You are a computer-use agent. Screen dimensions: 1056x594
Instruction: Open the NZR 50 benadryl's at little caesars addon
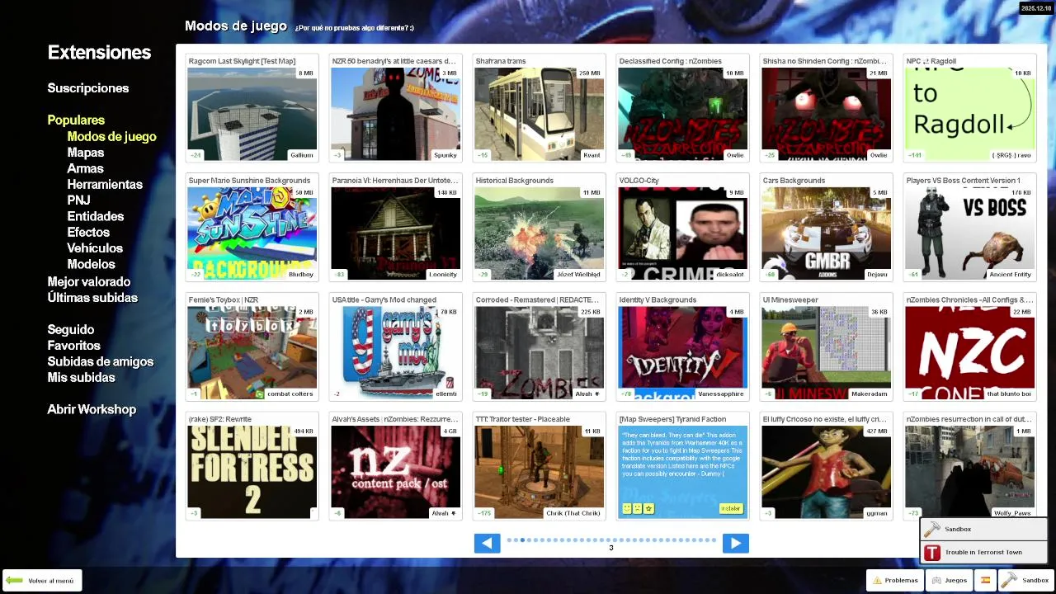[x=395, y=108]
